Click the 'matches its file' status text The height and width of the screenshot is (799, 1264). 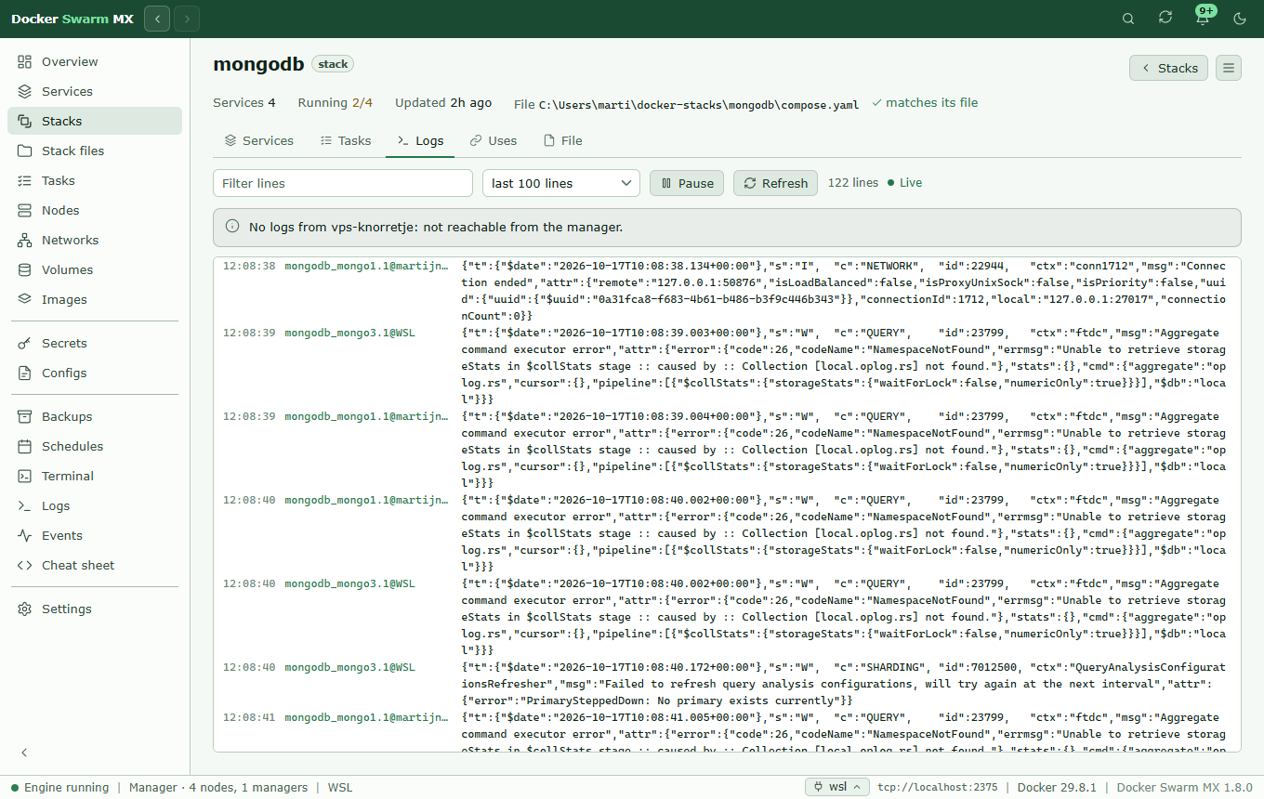pos(925,103)
